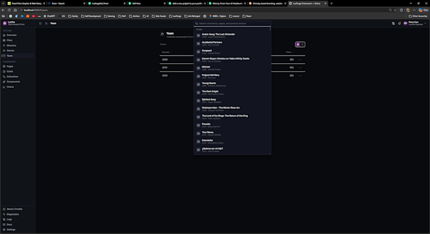Select Years in the sidebar

18,56
